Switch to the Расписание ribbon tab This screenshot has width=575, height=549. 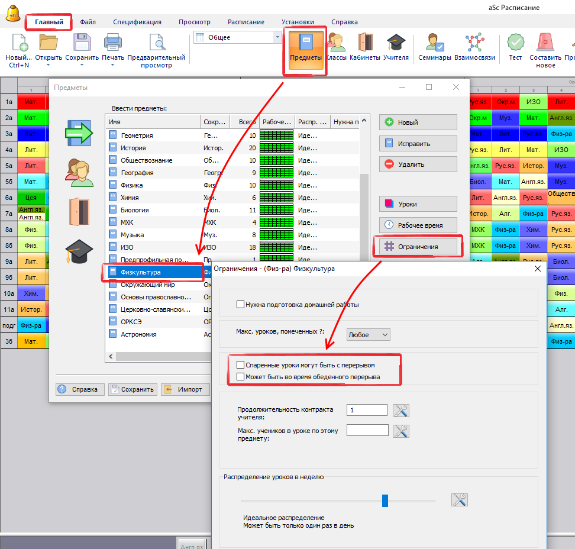click(246, 22)
